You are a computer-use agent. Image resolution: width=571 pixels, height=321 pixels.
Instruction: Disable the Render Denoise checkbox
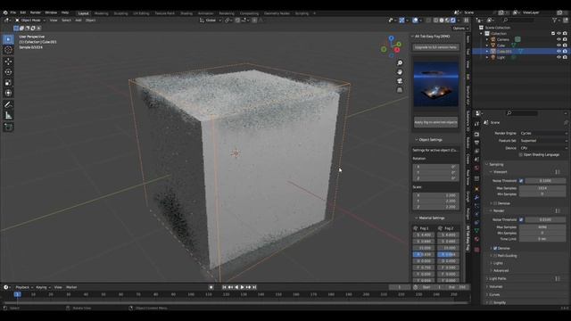coord(495,248)
